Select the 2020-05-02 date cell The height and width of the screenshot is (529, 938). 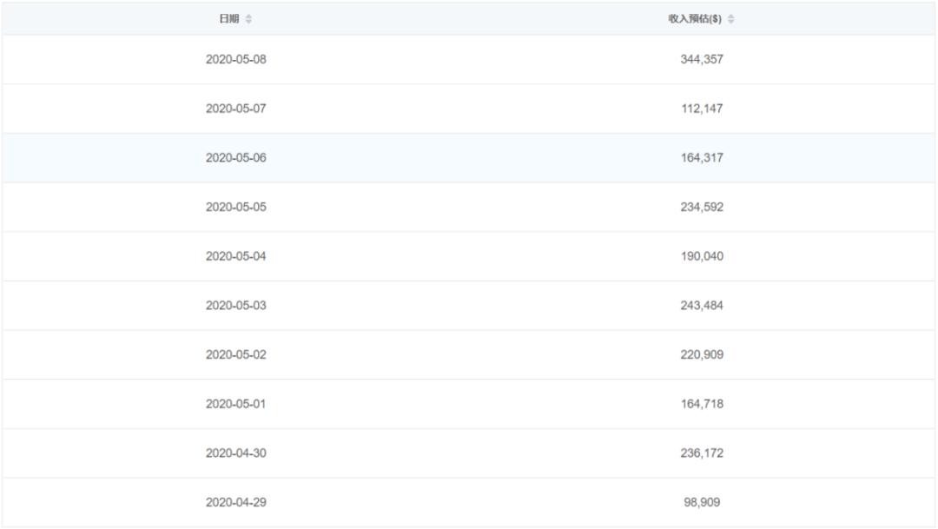coord(235,354)
